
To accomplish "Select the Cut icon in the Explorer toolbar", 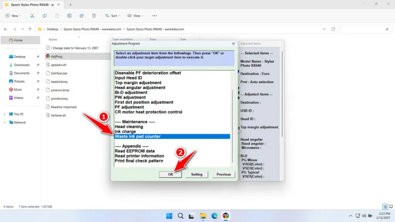I will point(32,15).
